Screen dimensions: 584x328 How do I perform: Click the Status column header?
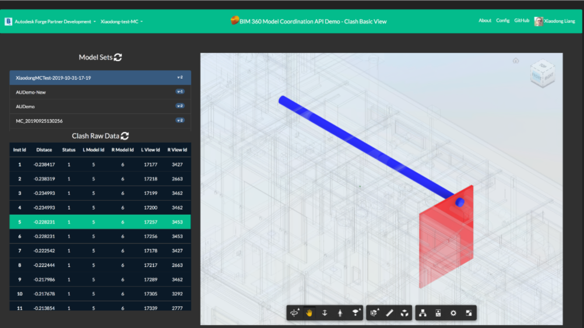(69, 149)
